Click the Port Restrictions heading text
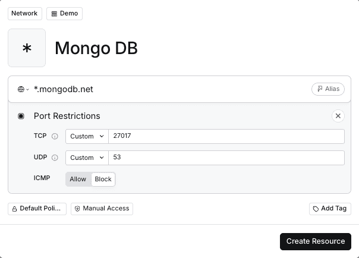Screen dimensions: 359x258 pyautogui.click(x=67, y=116)
